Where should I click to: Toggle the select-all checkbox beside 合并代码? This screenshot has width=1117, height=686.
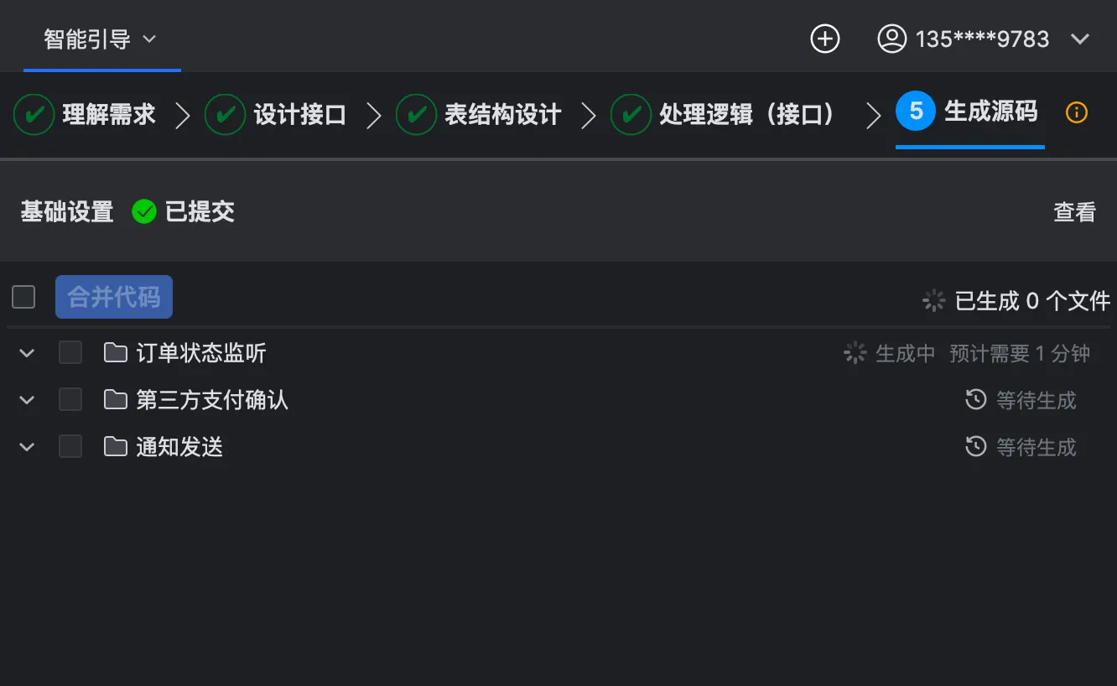[x=23, y=297]
